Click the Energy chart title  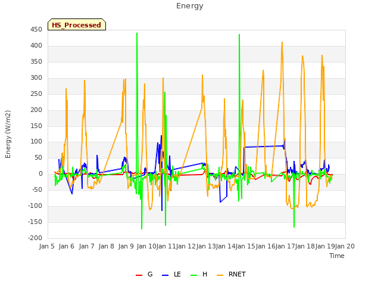[190, 6]
